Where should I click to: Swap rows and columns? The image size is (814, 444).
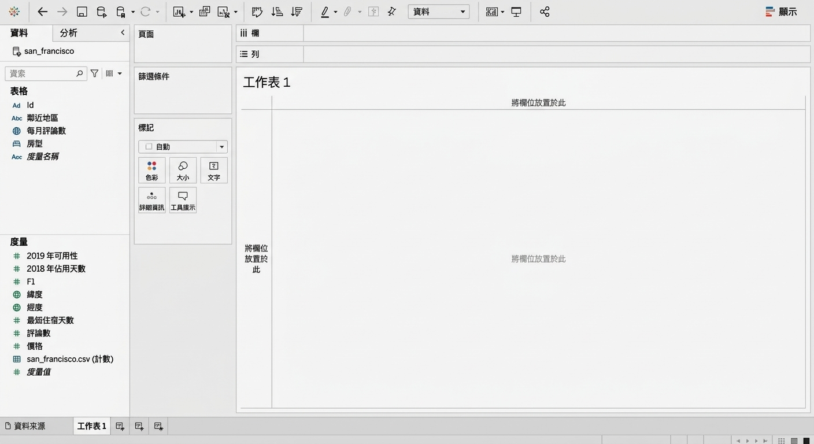tap(257, 12)
